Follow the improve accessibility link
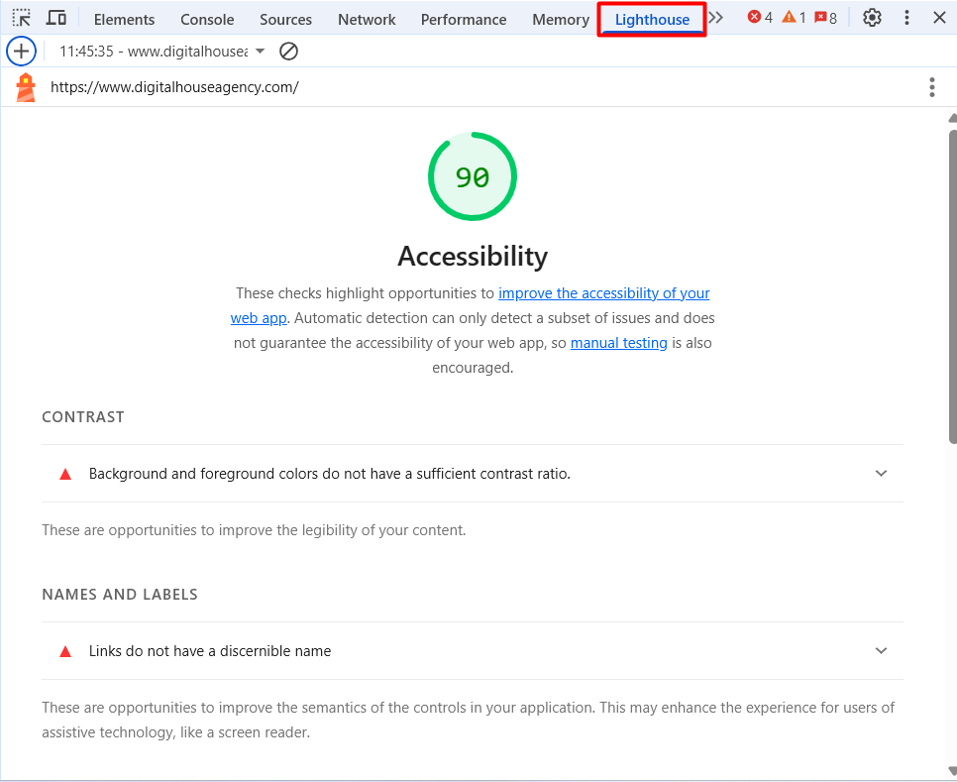This screenshot has width=957, height=782. [603, 293]
